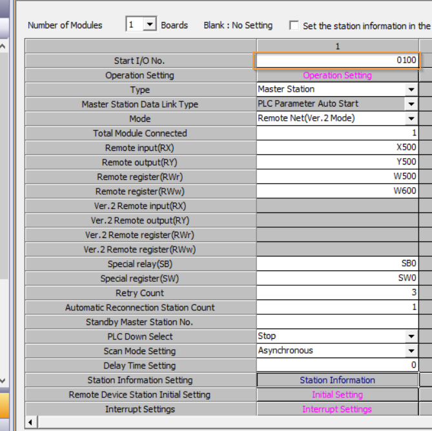The width and height of the screenshot is (432, 431).
Task: Select Remote register(RWw) value W600
Action: point(337,191)
